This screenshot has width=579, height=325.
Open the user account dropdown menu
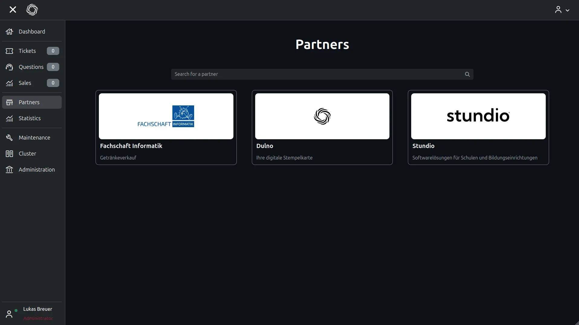[x=562, y=10]
